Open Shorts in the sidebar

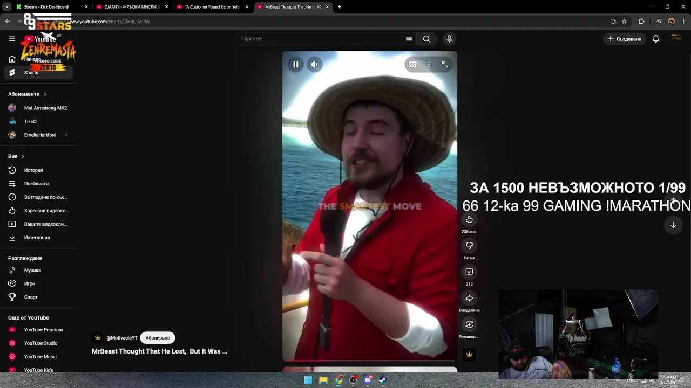click(38, 73)
